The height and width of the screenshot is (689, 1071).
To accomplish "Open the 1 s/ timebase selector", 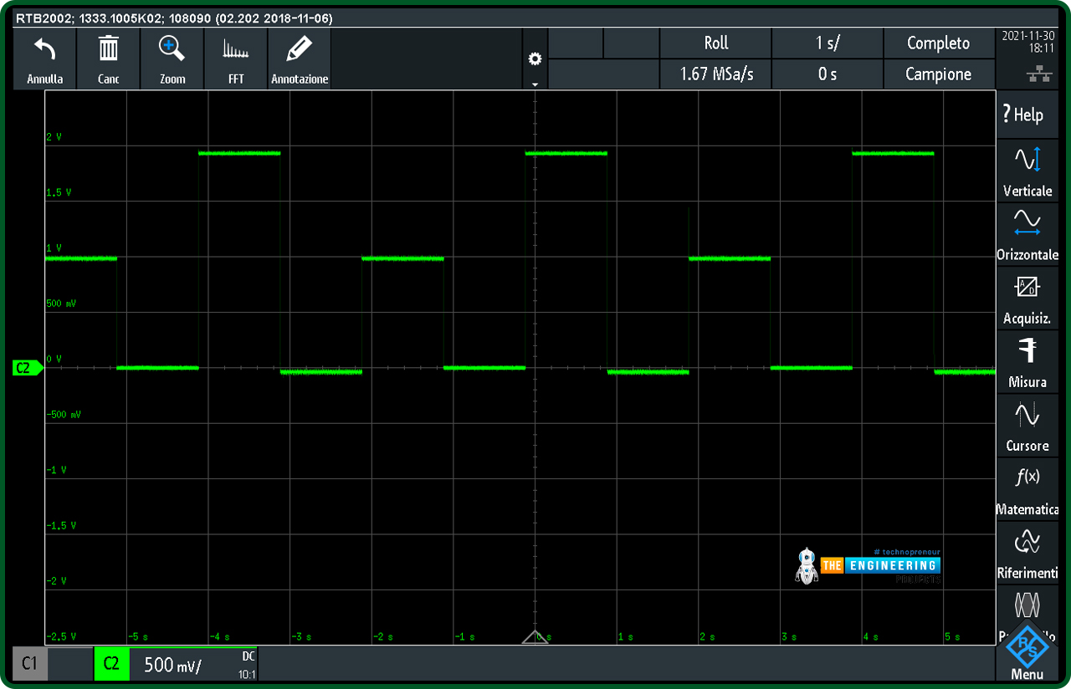I will (827, 43).
